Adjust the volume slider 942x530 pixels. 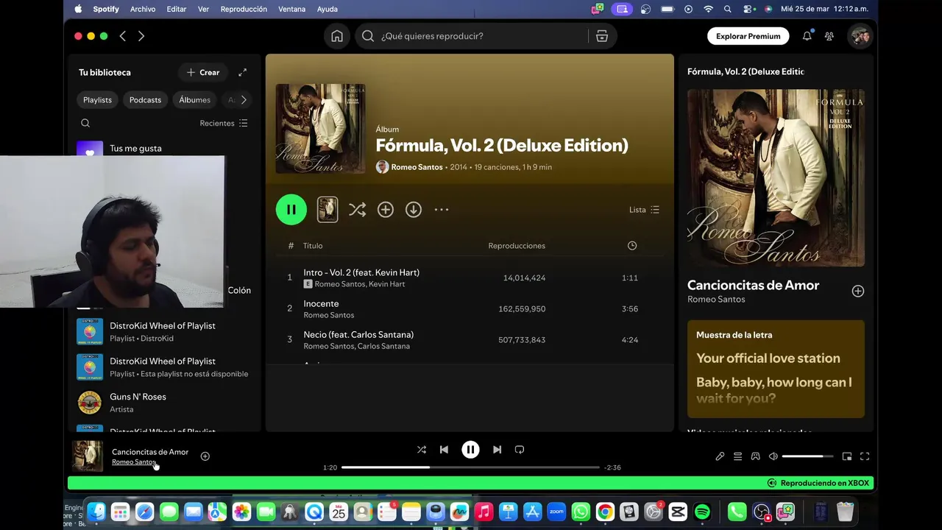pos(807,456)
